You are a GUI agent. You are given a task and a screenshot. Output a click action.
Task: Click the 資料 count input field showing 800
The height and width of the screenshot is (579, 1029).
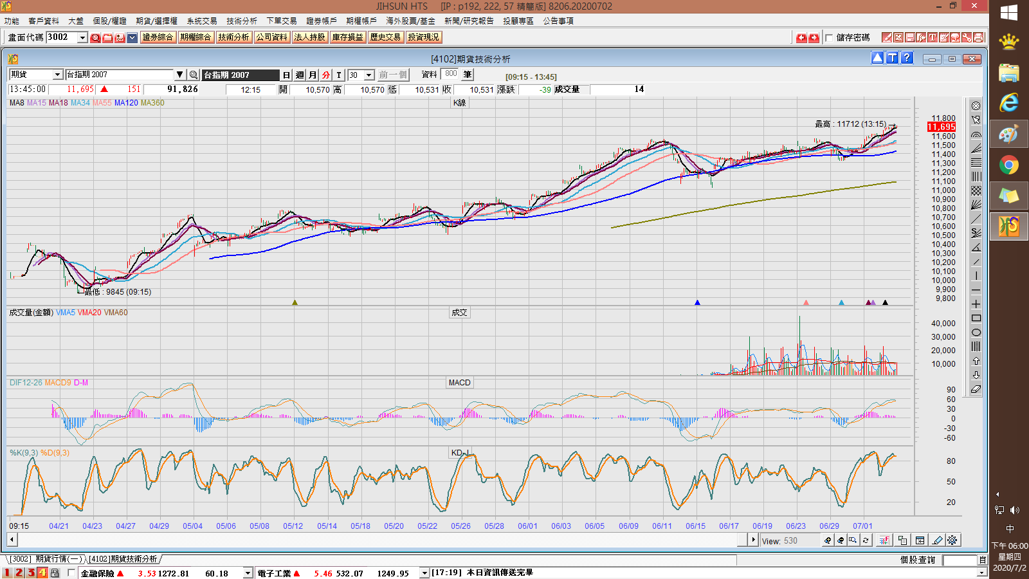click(450, 74)
